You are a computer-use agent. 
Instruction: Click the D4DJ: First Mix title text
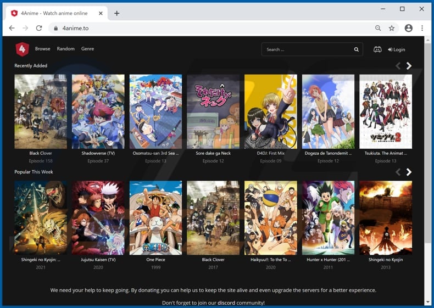(x=271, y=153)
